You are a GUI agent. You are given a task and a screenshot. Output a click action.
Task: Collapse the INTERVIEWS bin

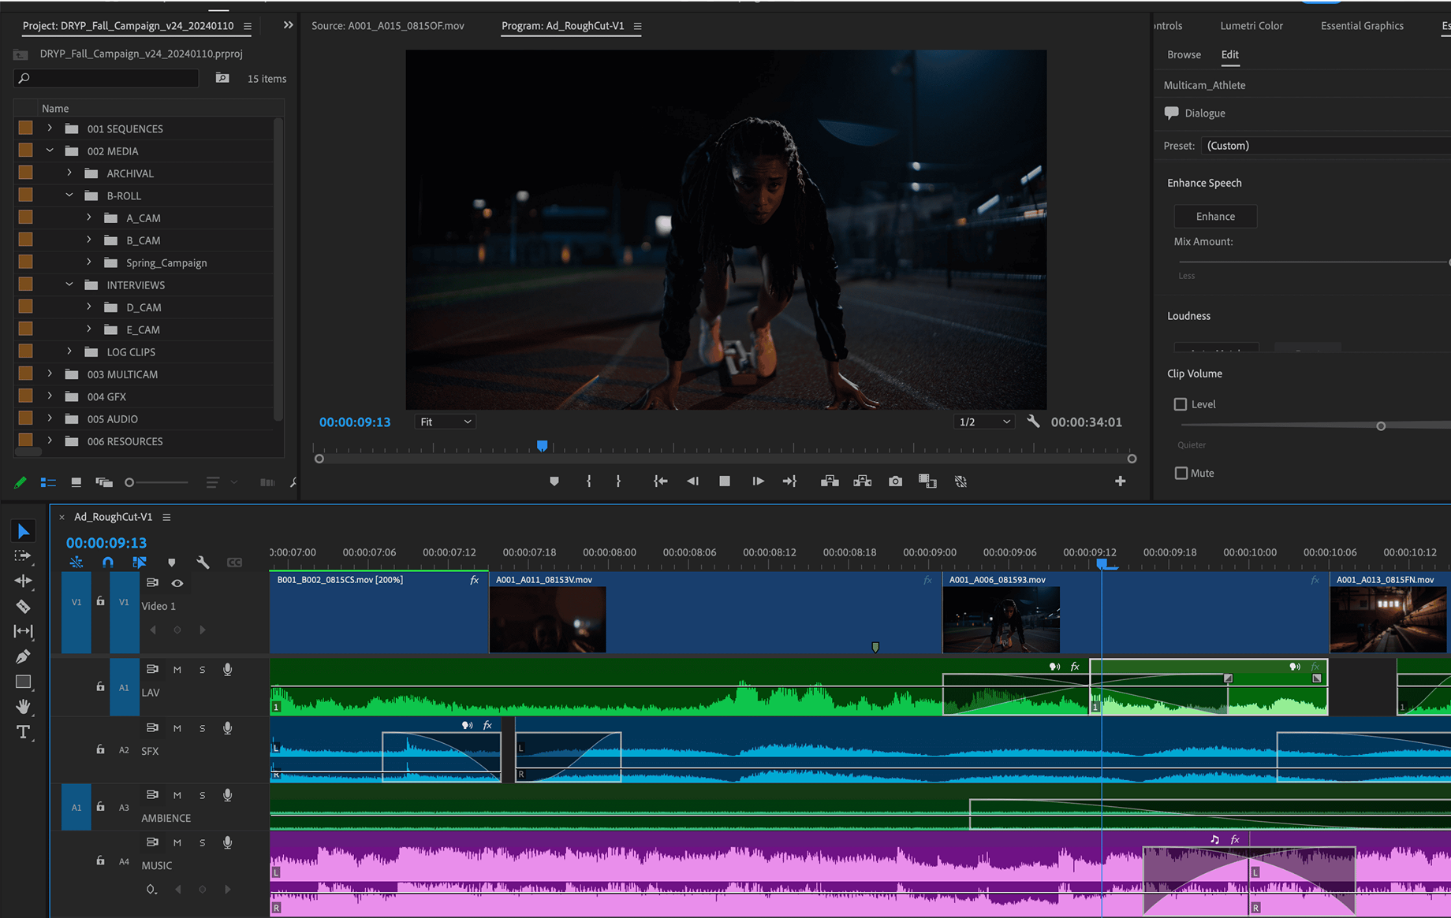(69, 284)
